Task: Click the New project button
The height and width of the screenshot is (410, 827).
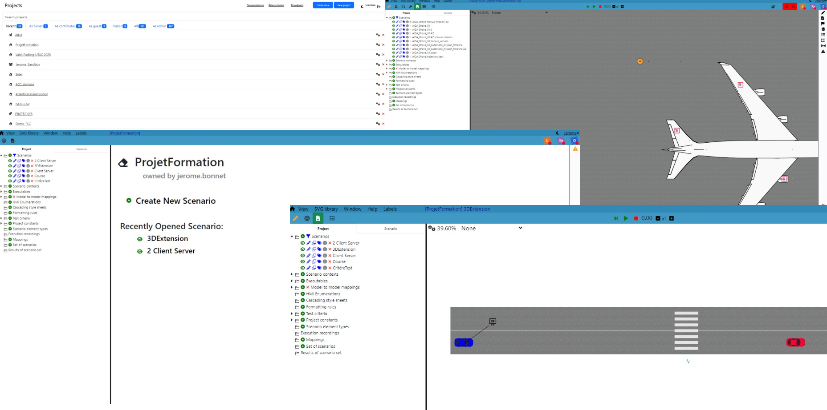Action: coord(343,5)
